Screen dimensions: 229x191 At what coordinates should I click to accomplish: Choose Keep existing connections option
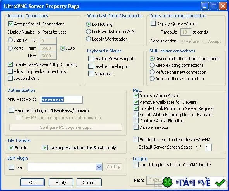152,65
